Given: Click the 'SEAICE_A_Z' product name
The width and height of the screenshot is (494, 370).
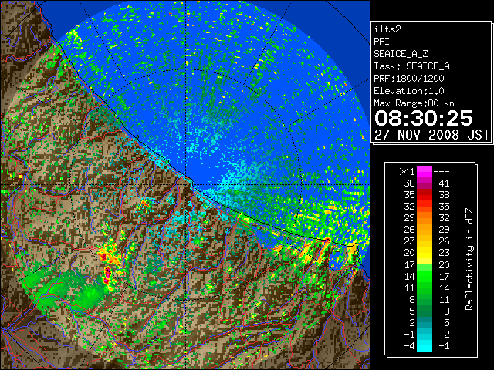Looking at the screenshot, I should tap(401, 54).
